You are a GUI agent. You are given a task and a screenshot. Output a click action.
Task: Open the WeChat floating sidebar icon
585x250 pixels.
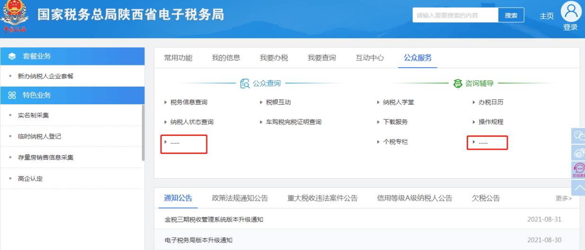pyautogui.click(x=579, y=135)
